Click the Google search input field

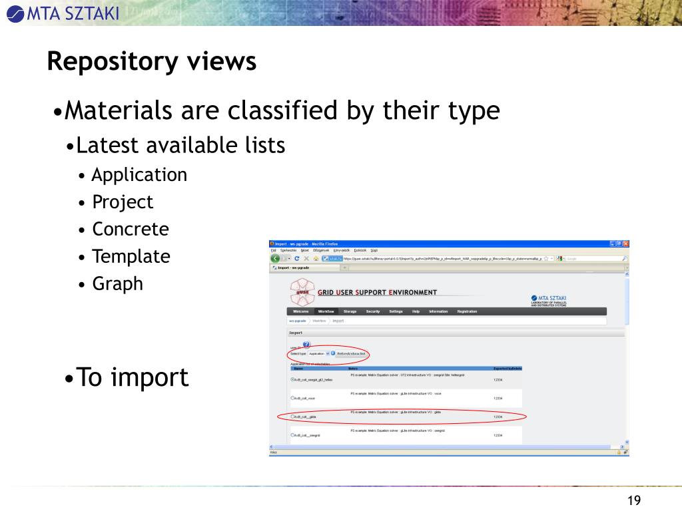coord(592,259)
